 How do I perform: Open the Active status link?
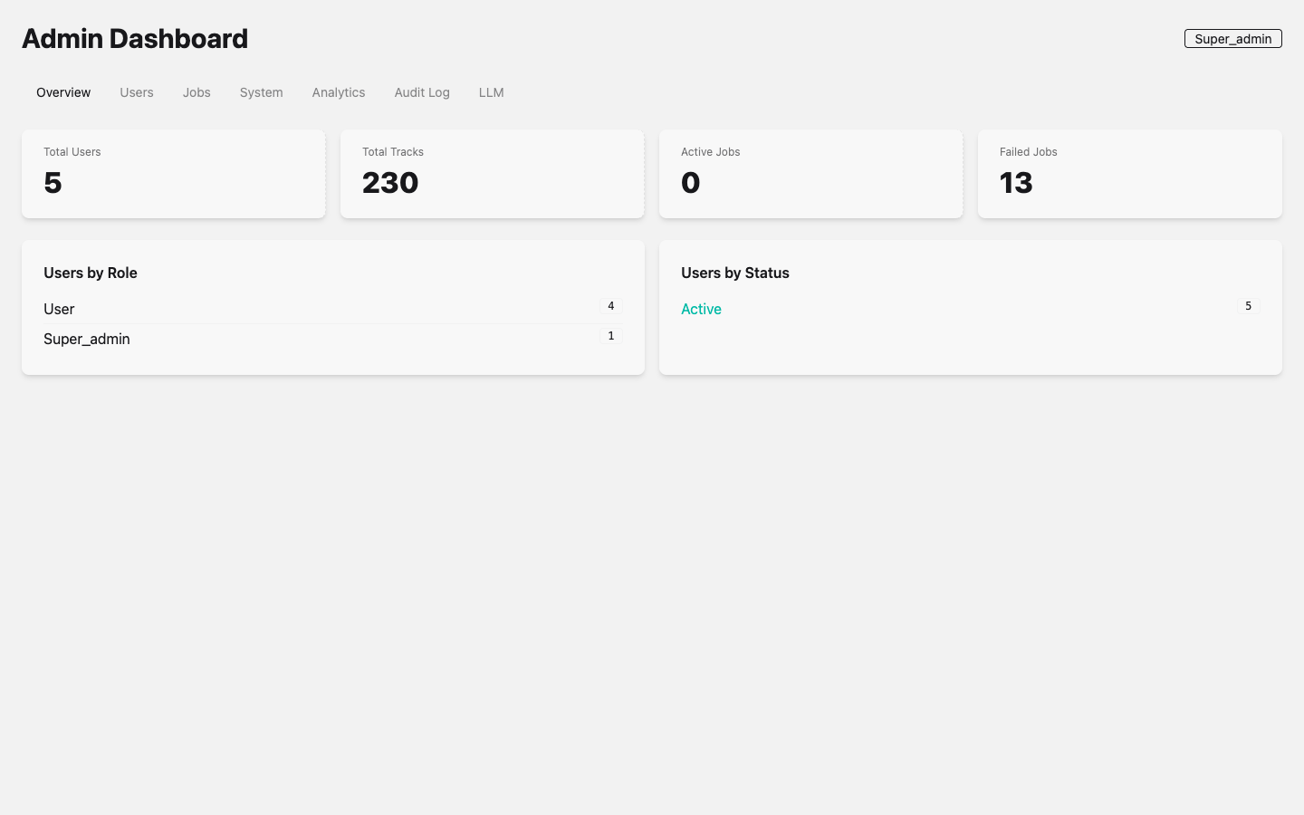(701, 309)
